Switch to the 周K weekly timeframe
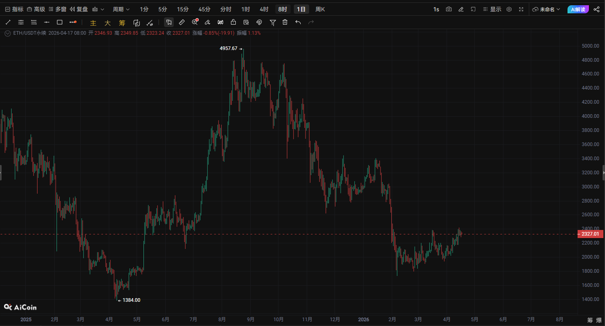 (x=320, y=9)
